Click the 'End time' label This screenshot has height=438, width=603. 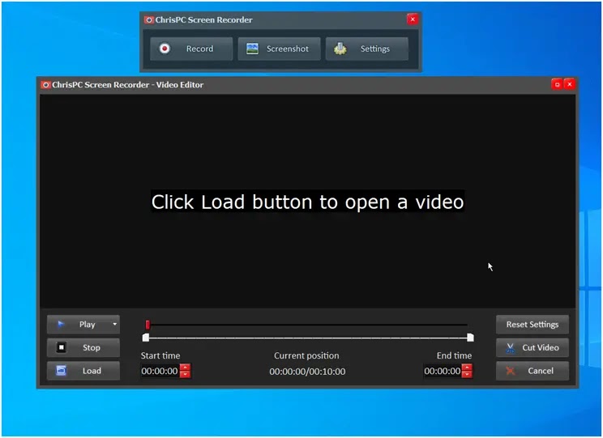pyautogui.click(x=454, y=355)
